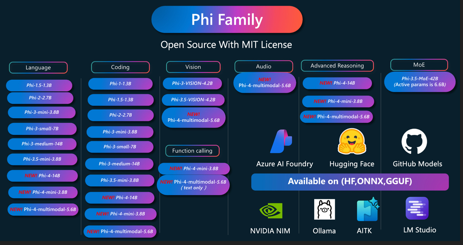Click the Azure AI Foundry logo icon
463x245 pixels.
coord(281,141)
